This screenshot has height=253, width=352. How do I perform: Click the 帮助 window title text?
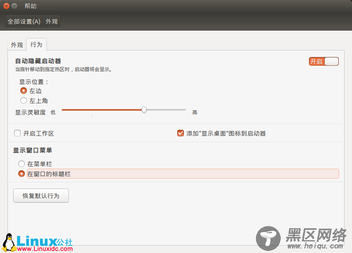point(31,6)
